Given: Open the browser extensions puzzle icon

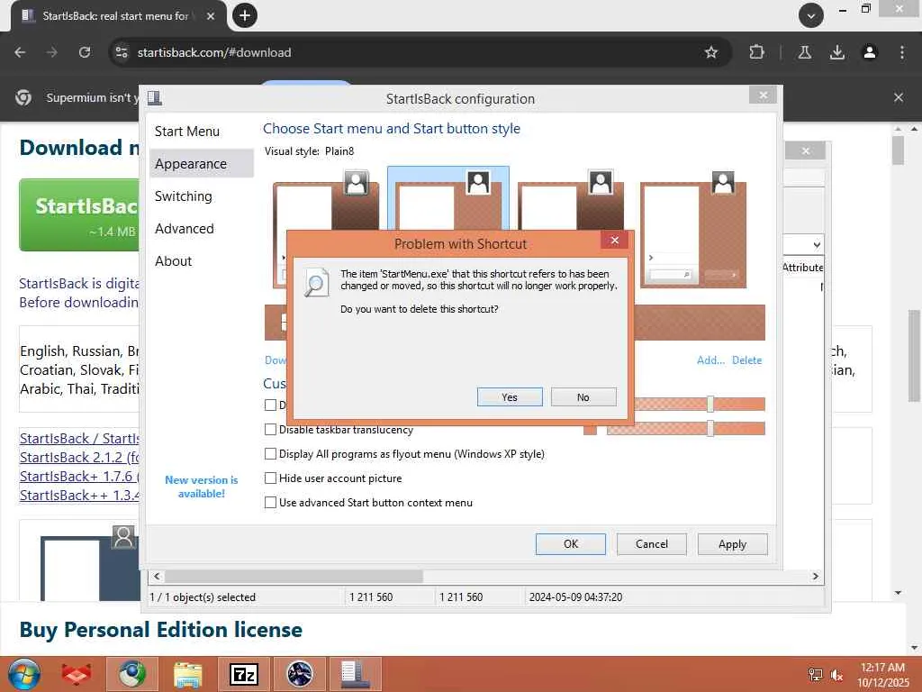Looking at the screenshot, I should pyautogui.click(x=756, y=52).
